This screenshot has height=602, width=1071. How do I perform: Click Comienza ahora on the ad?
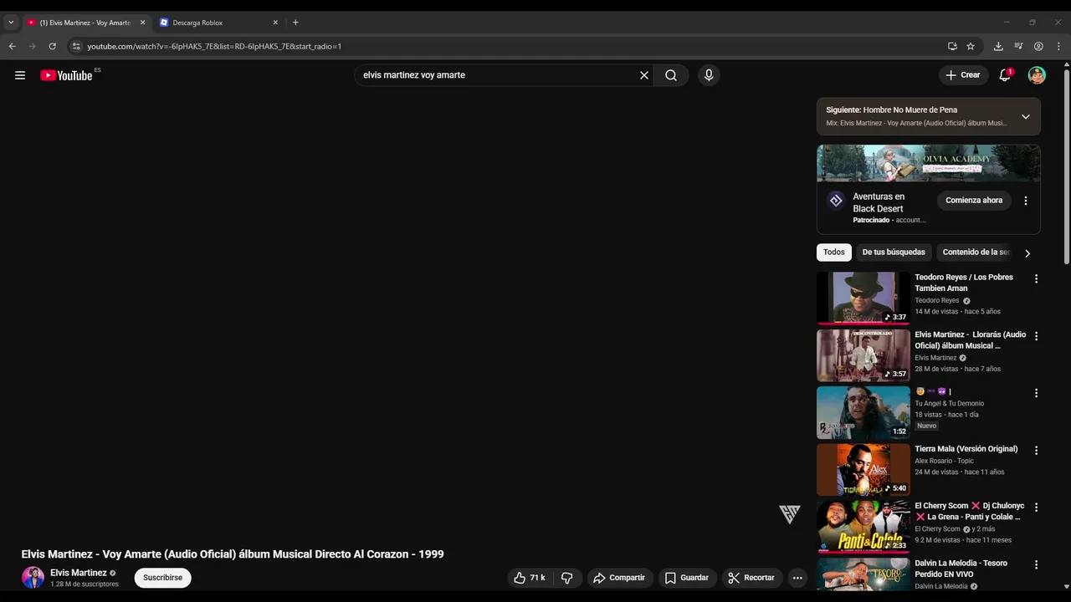pyautogui.click(x=974, y=201)
